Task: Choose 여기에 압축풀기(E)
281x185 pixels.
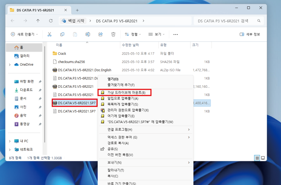Action: 145,116
